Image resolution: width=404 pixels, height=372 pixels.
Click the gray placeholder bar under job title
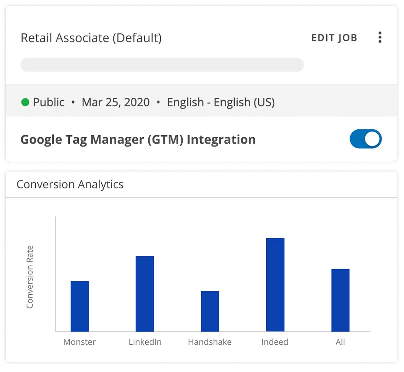(162, 65)
